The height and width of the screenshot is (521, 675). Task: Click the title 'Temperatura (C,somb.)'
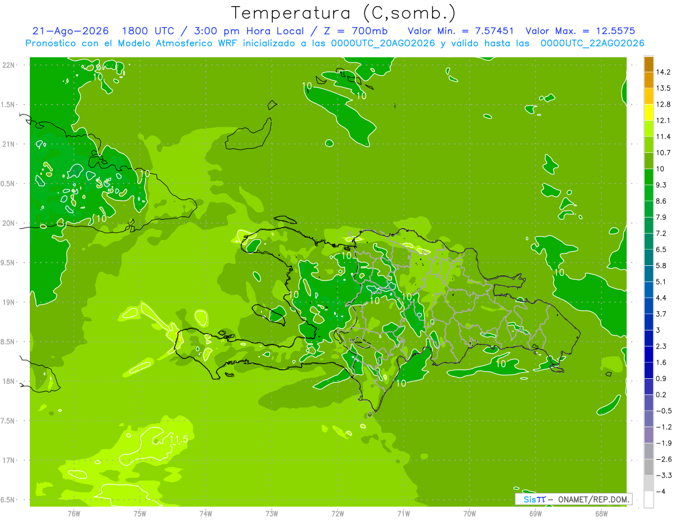point(344,13)
